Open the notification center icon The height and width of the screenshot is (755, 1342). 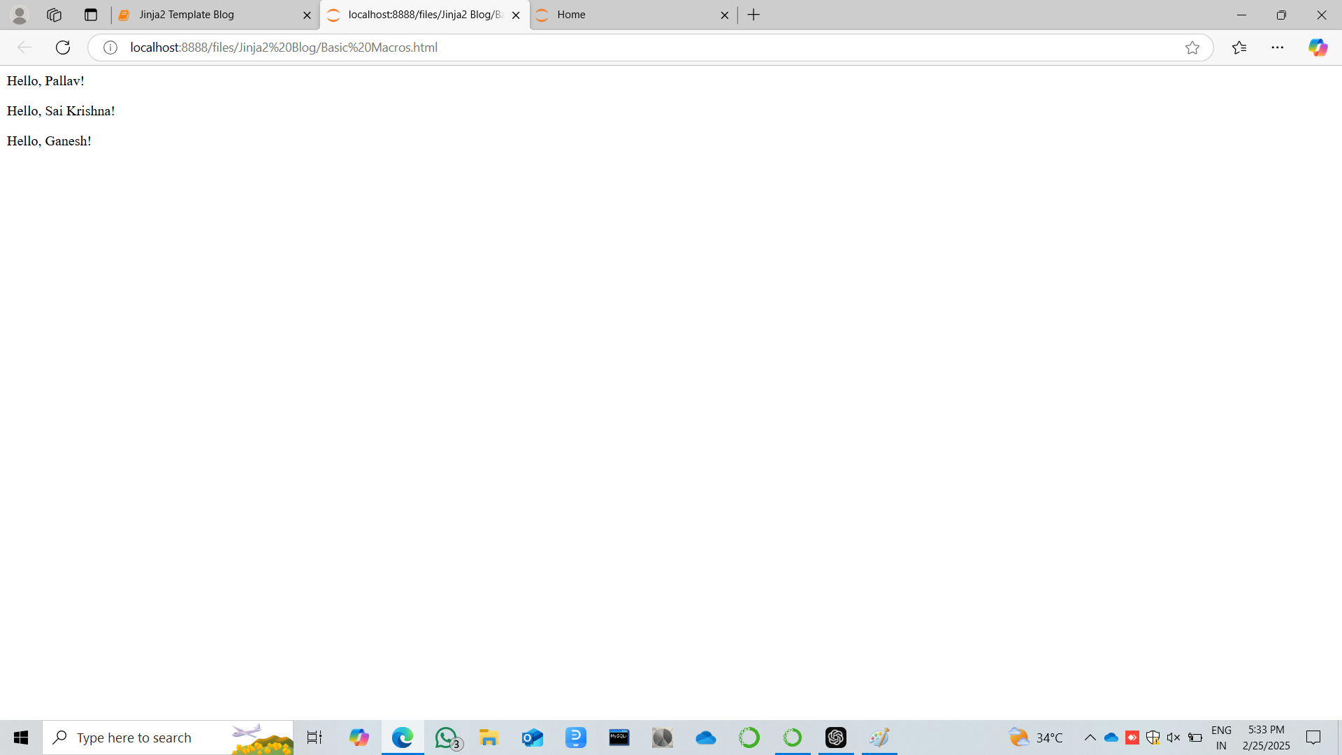point(1313,738)
